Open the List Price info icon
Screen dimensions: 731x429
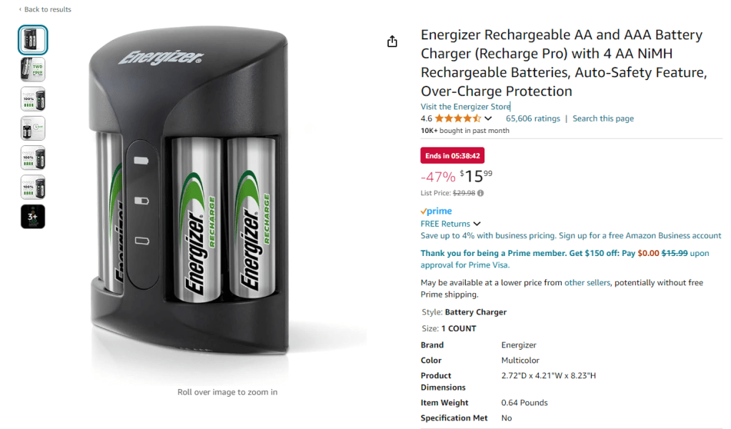click(481, 193)
